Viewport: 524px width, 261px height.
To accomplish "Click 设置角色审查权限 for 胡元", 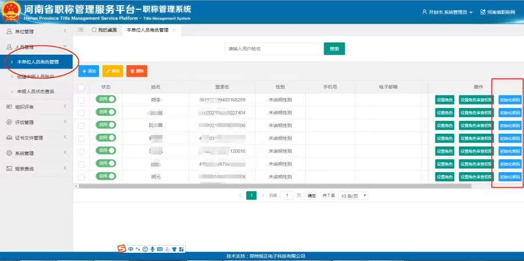I will (476, 177).
